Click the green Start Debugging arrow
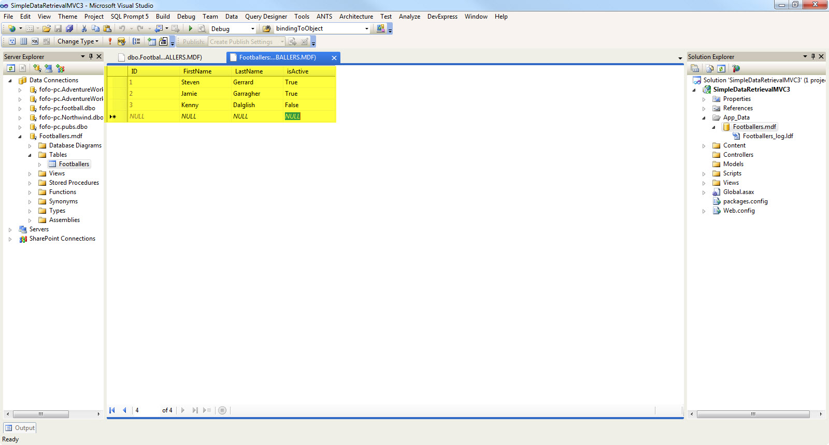This screenshot has width=829, height=445. 191,28
